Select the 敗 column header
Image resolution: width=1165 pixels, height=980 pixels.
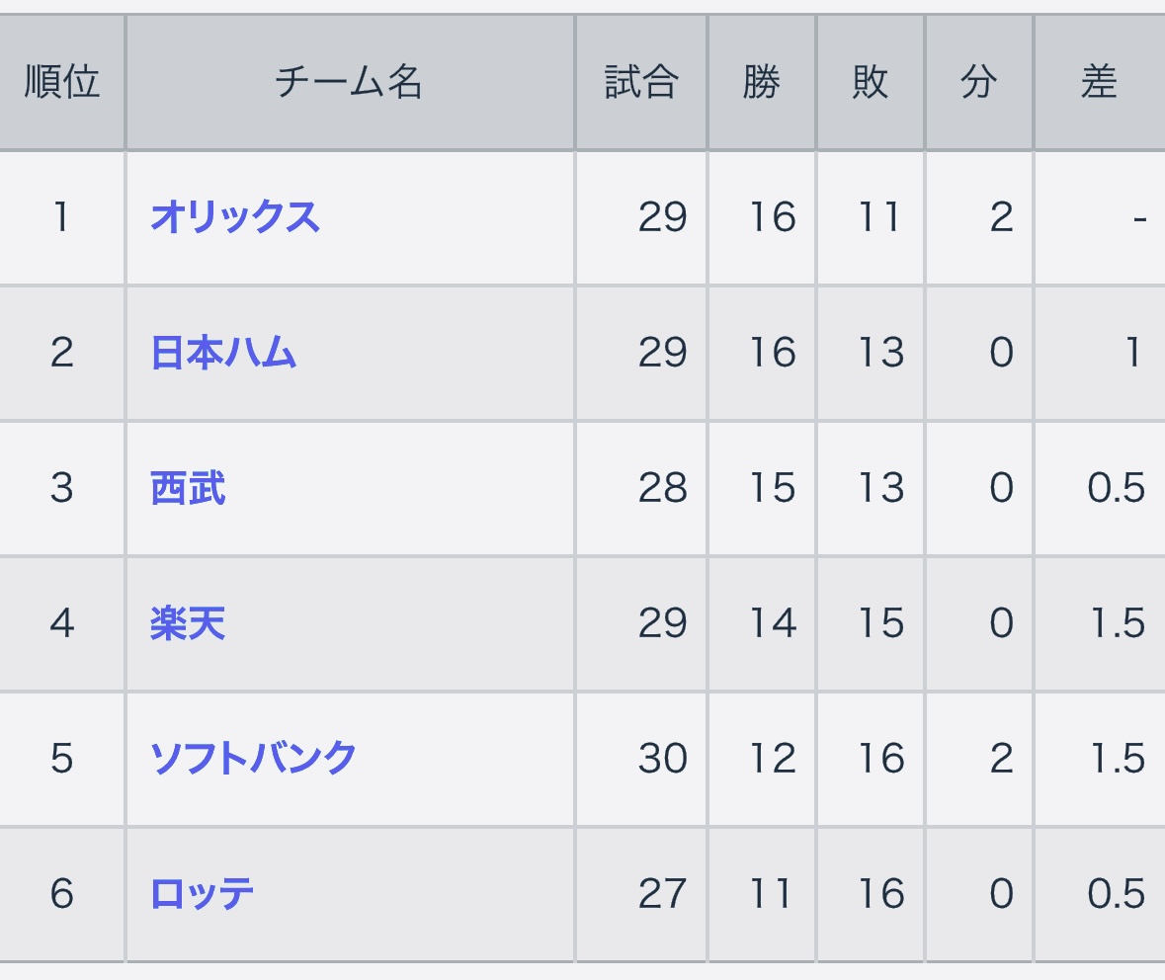pyautogui.click(x=870, y=82)
